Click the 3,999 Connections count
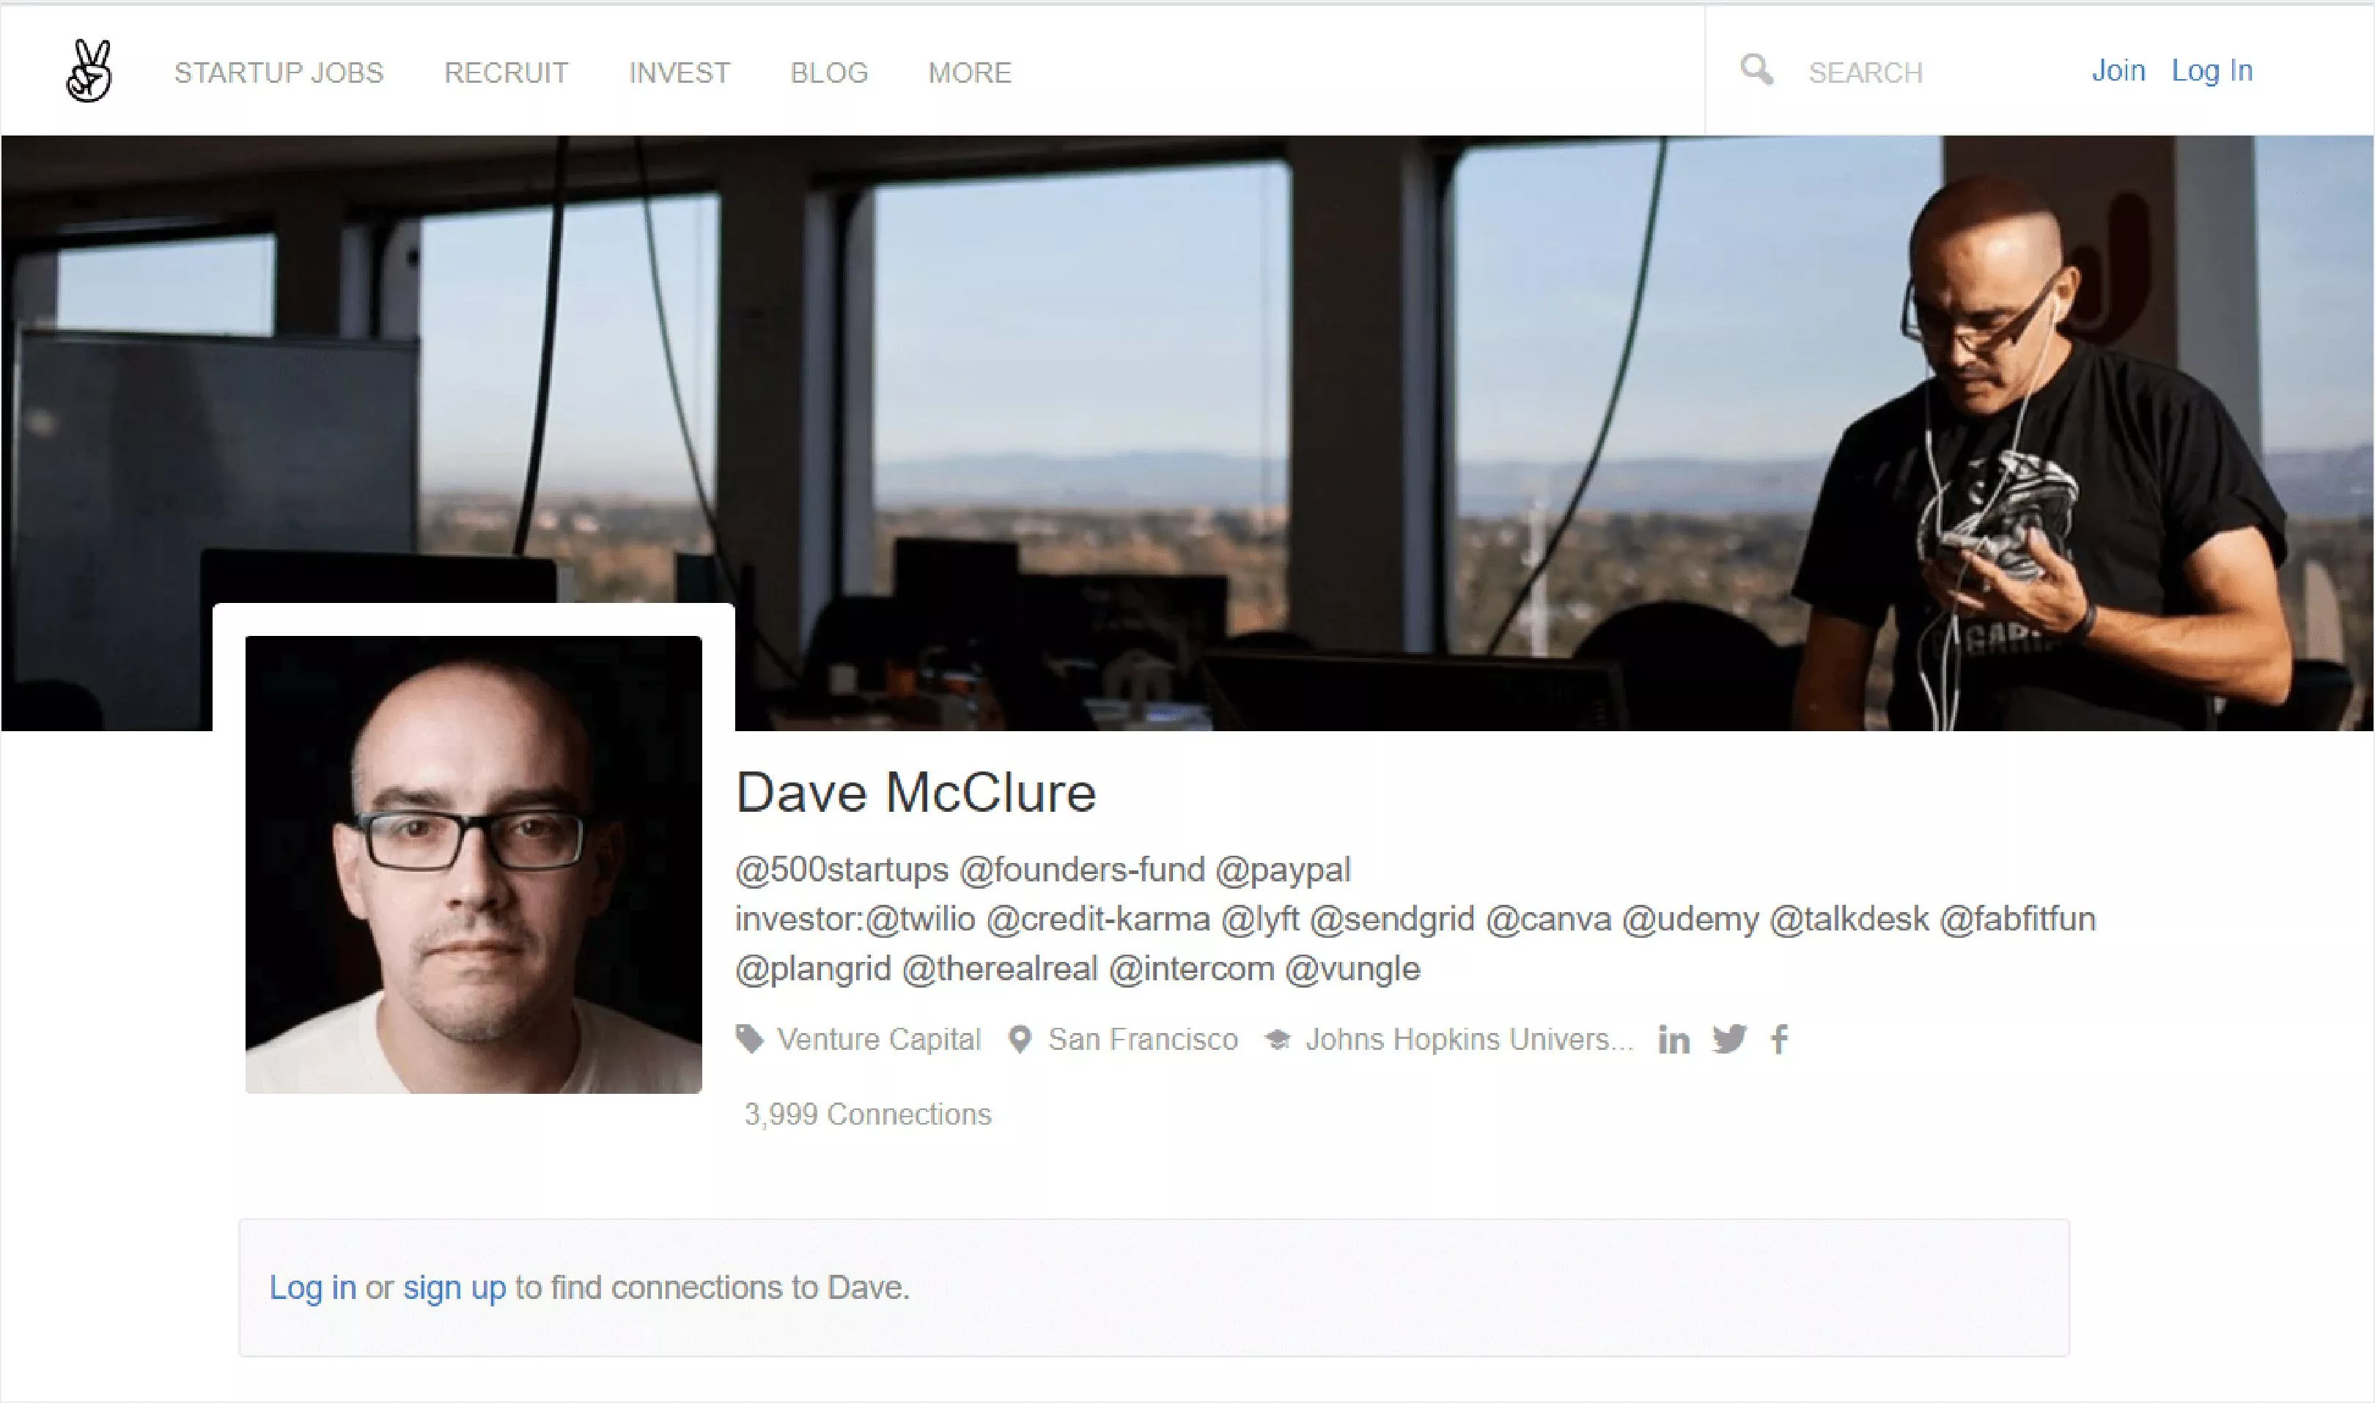Screen dimensions: 2375x1403 (869, 1114)
